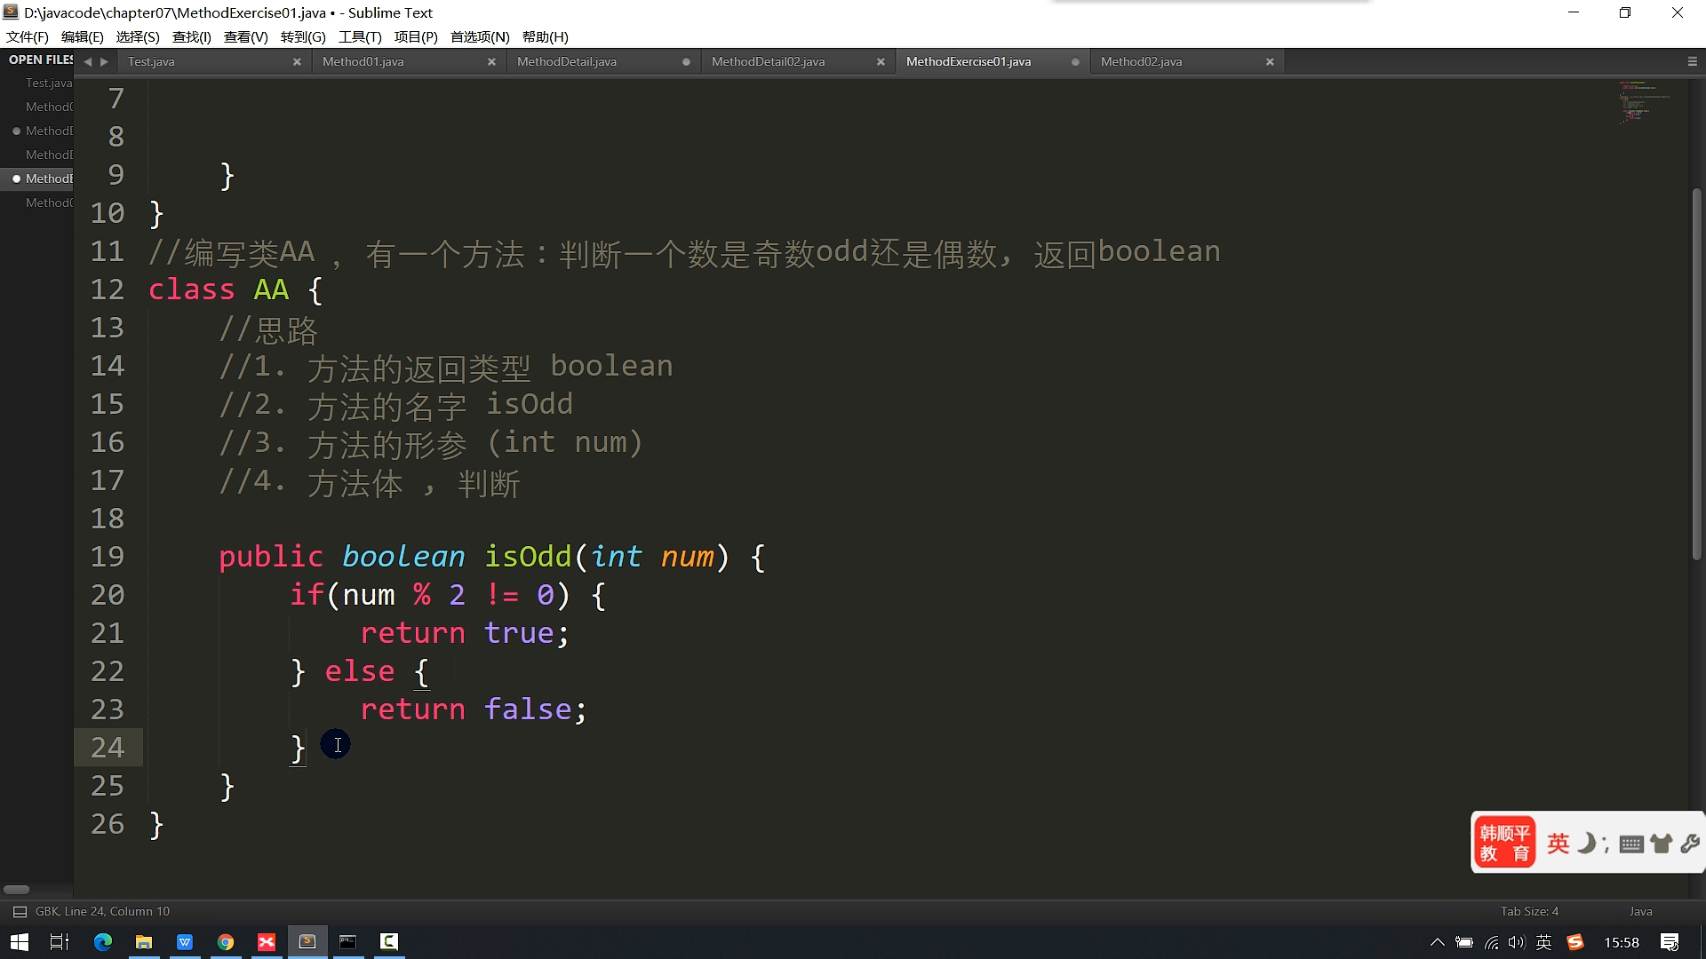Expand the tab list menu at tab bar end
The image size is (1706, 959).
1692,61
